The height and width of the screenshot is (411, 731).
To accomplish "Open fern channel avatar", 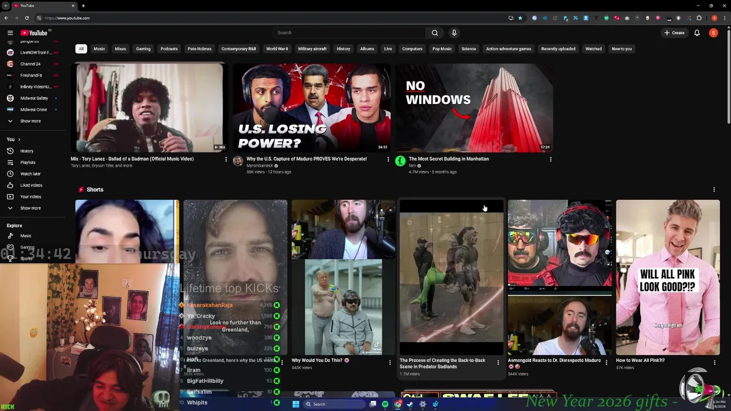I will 400,162.
